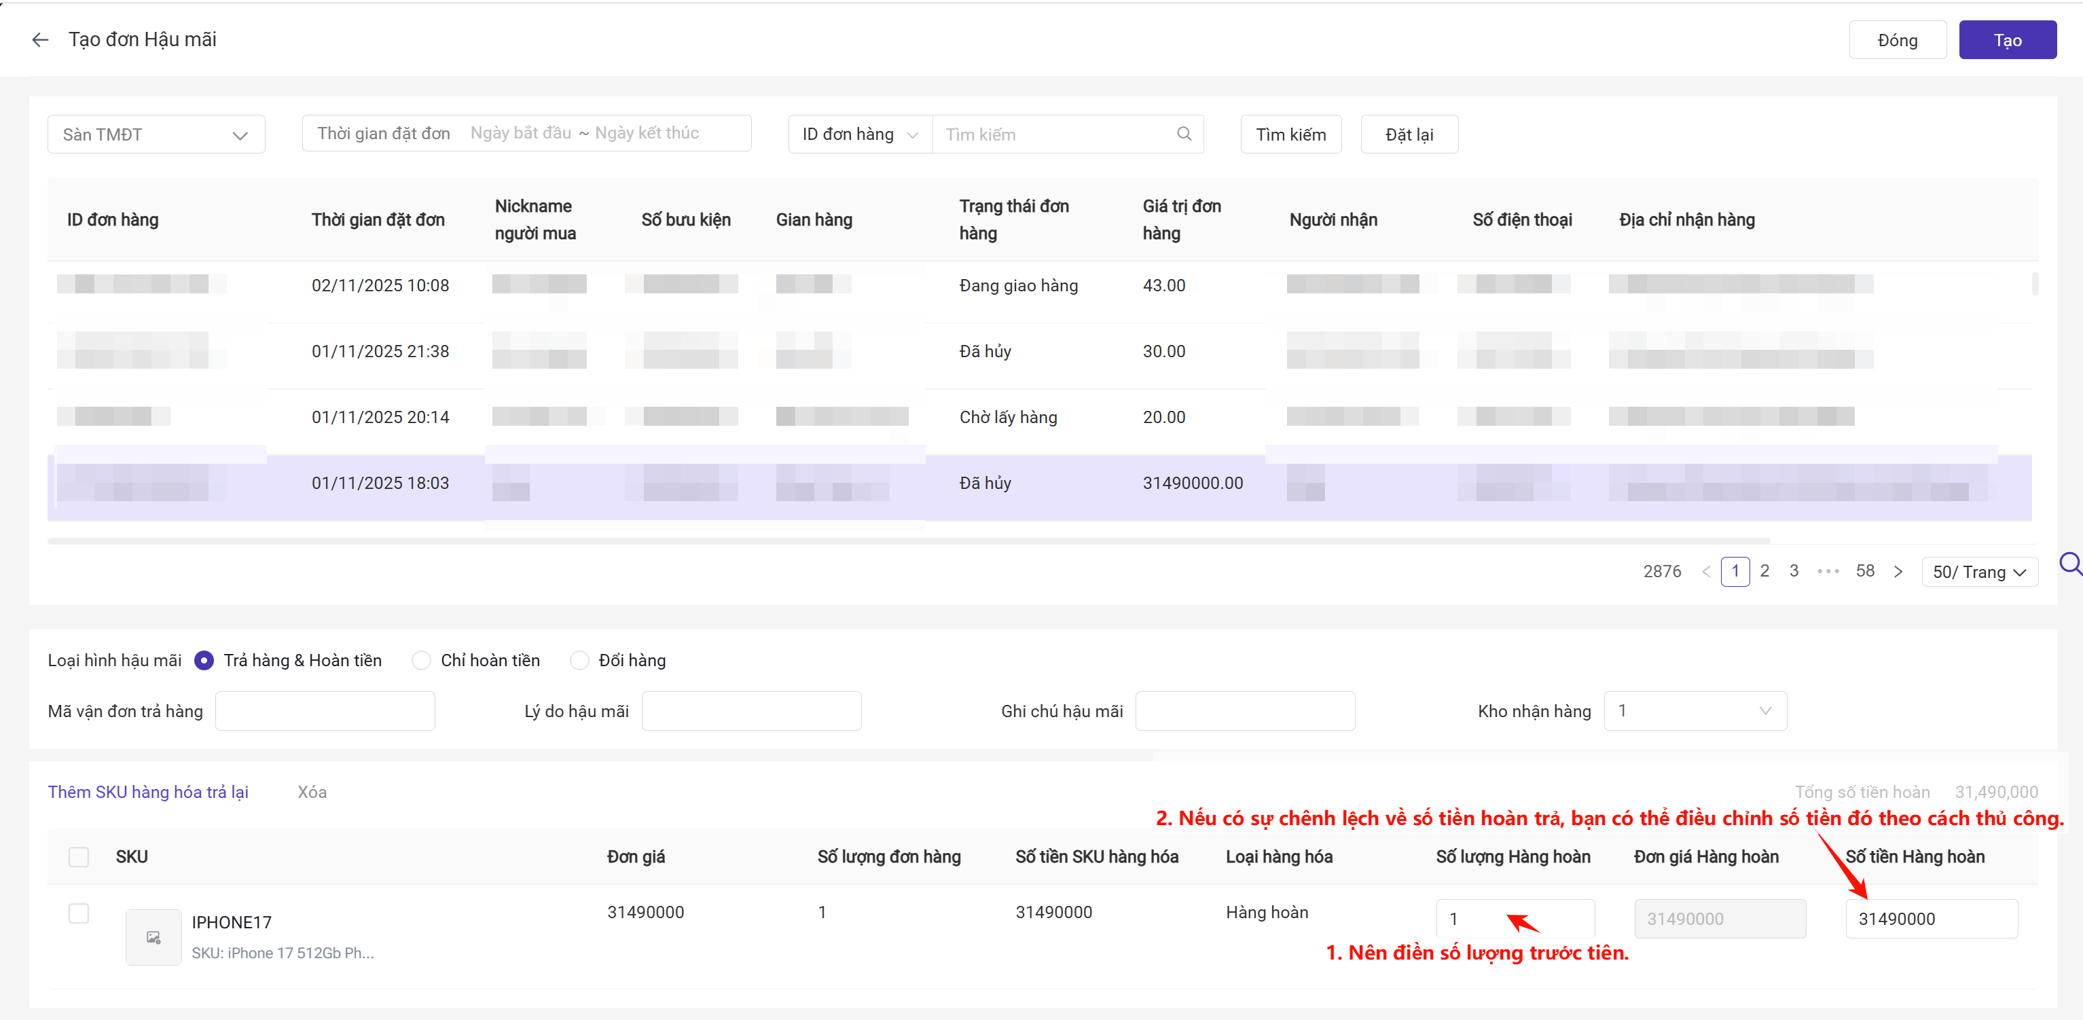Viewport: 2083px width, 1020px height.
Task: Select the Chỉ hoàn tiền radio option
Action: [x=421, y=660]
